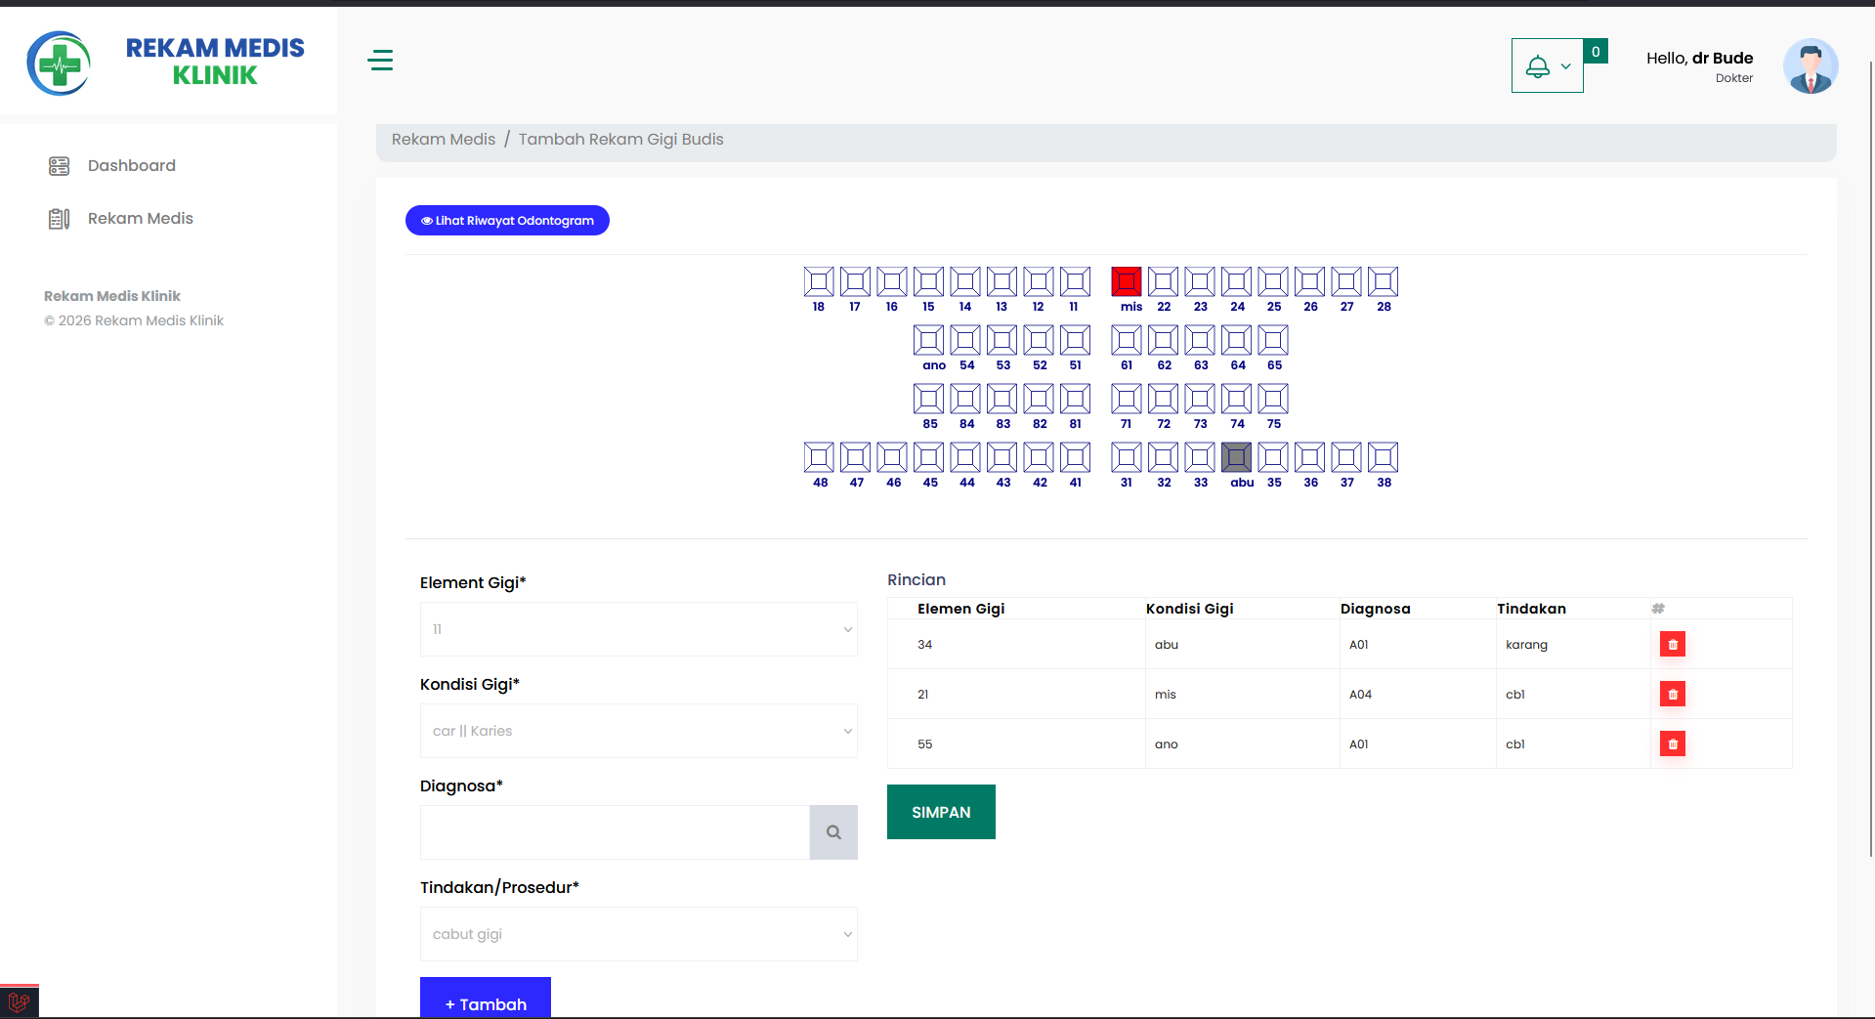The image size is (1875, 1019).
Task: Select tooth 65 on the odontogram
Action: (1273, 340)
